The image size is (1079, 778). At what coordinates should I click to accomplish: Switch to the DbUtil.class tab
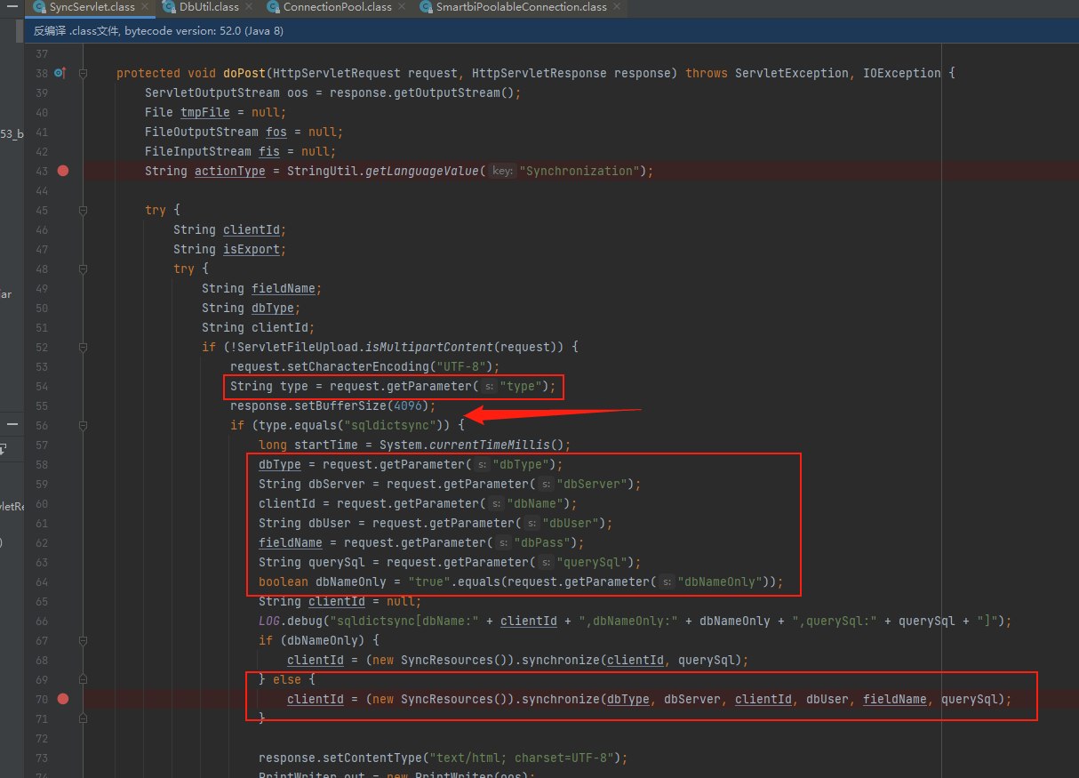[209, 7]
